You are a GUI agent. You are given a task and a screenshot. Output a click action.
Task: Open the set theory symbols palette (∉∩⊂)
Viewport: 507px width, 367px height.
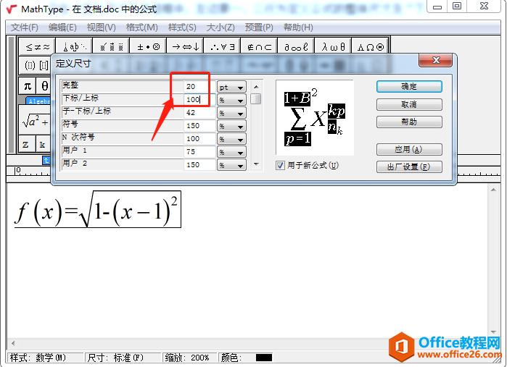tap(259, 47)
